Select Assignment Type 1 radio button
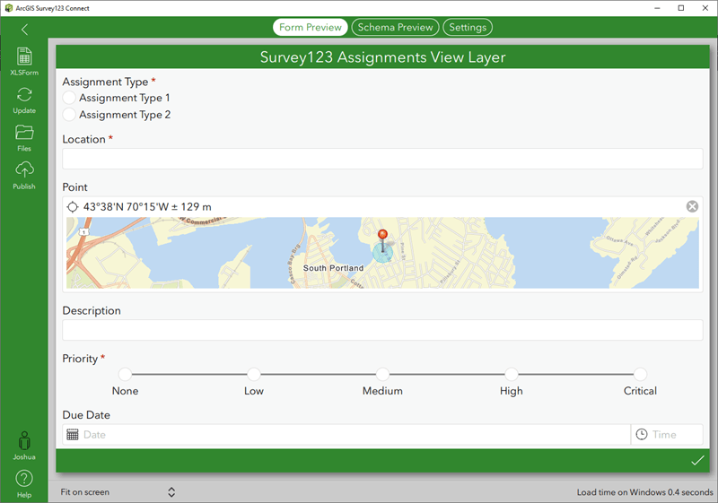The width and height of the screenshot is (718, 503). (x=69, y=98)
